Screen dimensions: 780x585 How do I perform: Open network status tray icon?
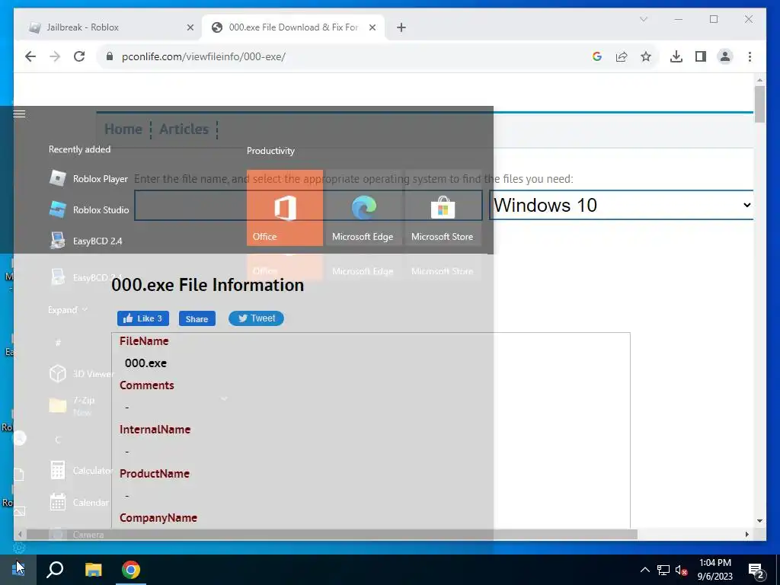(663, 570)
